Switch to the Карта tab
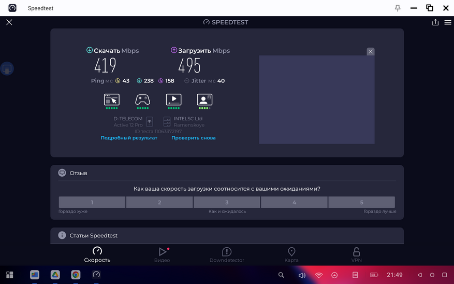Image resolution: width=454 pixels, height=284 pixels. point(291,255)
